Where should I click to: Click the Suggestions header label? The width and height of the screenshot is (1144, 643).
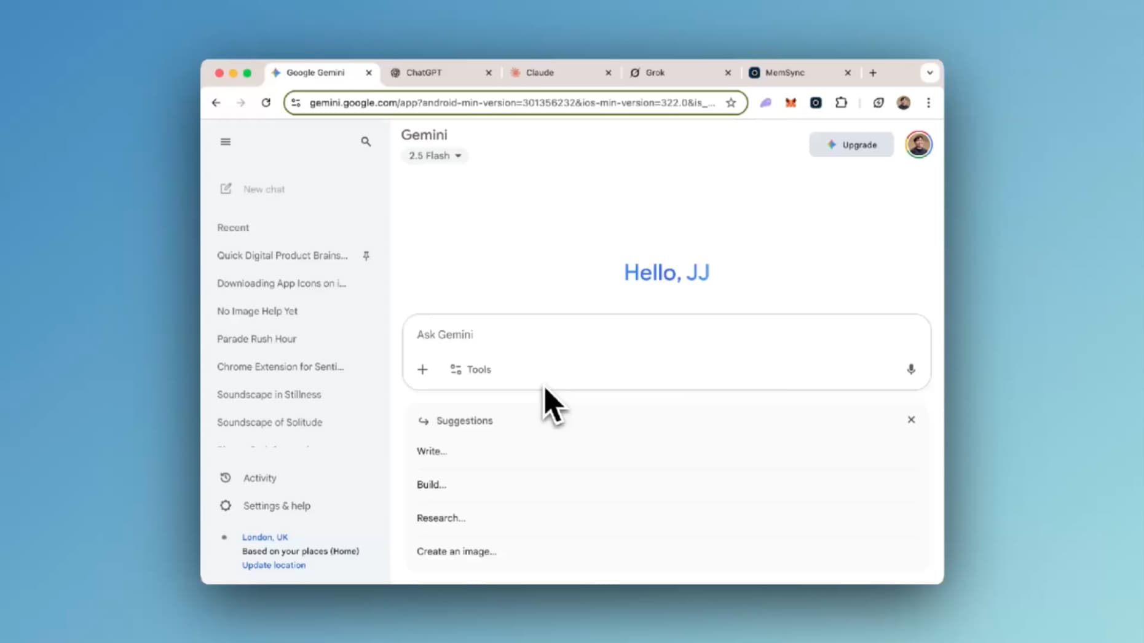[x=464, y=421]
